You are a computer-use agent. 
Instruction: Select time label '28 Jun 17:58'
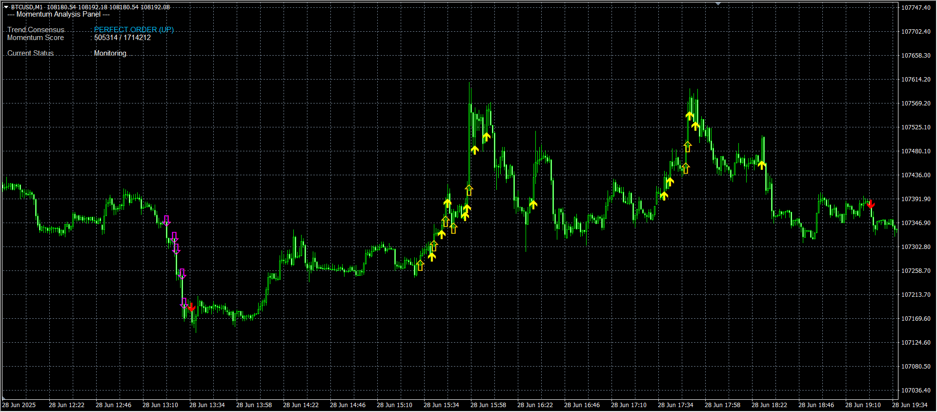[723, 405]
